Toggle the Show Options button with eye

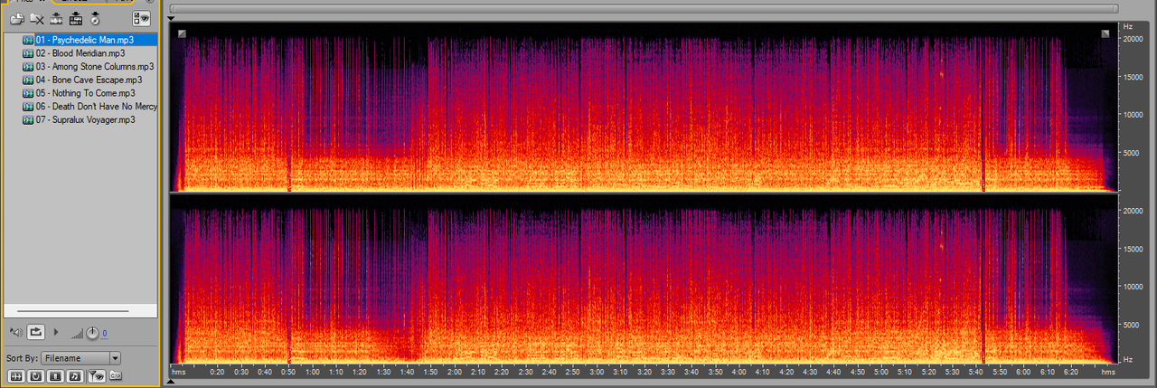[x=142, y=18]
